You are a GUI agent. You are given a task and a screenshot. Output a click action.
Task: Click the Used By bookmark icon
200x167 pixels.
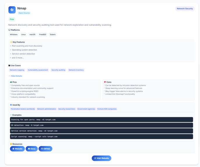click(11, 105)
